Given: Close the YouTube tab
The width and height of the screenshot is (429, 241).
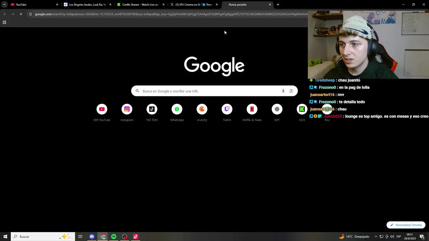Looking at the screenshot, I should [x=57, y=5].
